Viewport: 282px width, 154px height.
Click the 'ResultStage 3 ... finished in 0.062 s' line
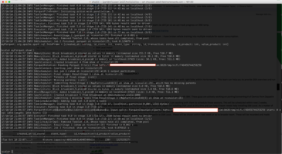coord(68,125)
